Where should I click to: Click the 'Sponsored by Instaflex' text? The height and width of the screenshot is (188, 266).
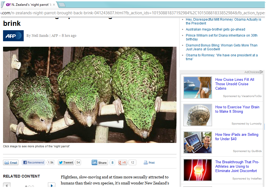pyautogui.click(x=247, y=178)
